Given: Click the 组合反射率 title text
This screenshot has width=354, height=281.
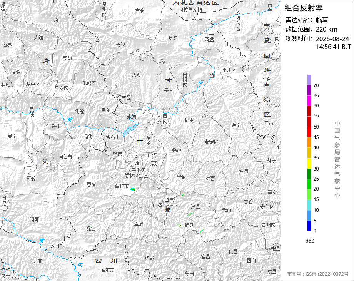Looking at the screenshot, I should tap(304, 8).
